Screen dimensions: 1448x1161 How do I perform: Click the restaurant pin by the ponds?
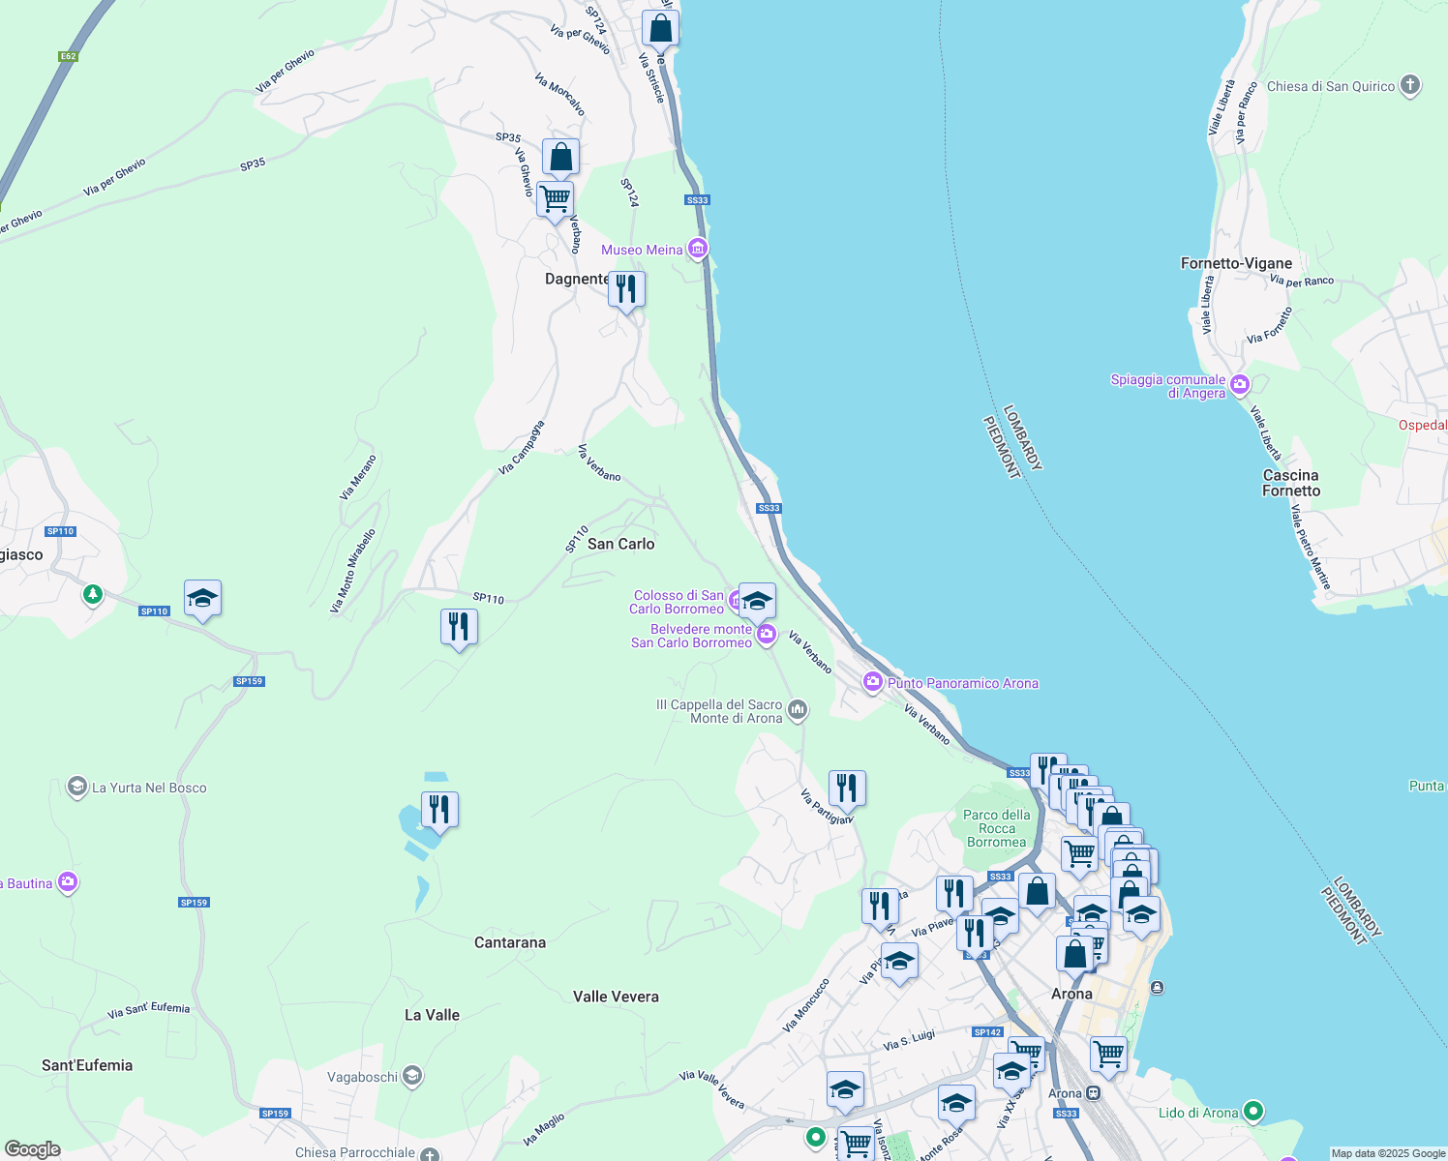point(439,813)
